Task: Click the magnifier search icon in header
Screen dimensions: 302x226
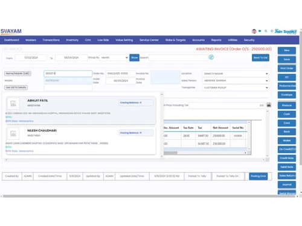Action: [x=266, y=31]
